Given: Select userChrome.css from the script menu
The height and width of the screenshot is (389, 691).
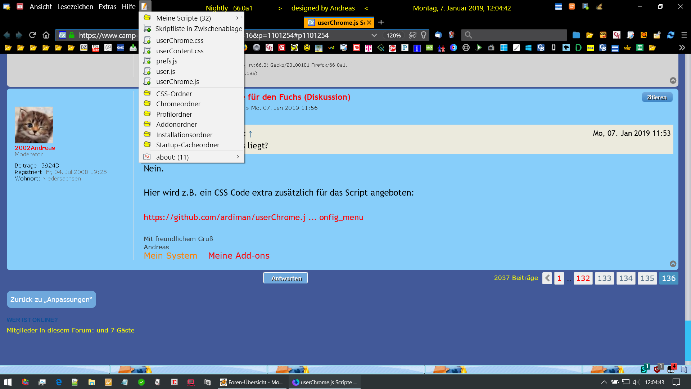Looking at the screenshot, I should click(x=180, y=40).
